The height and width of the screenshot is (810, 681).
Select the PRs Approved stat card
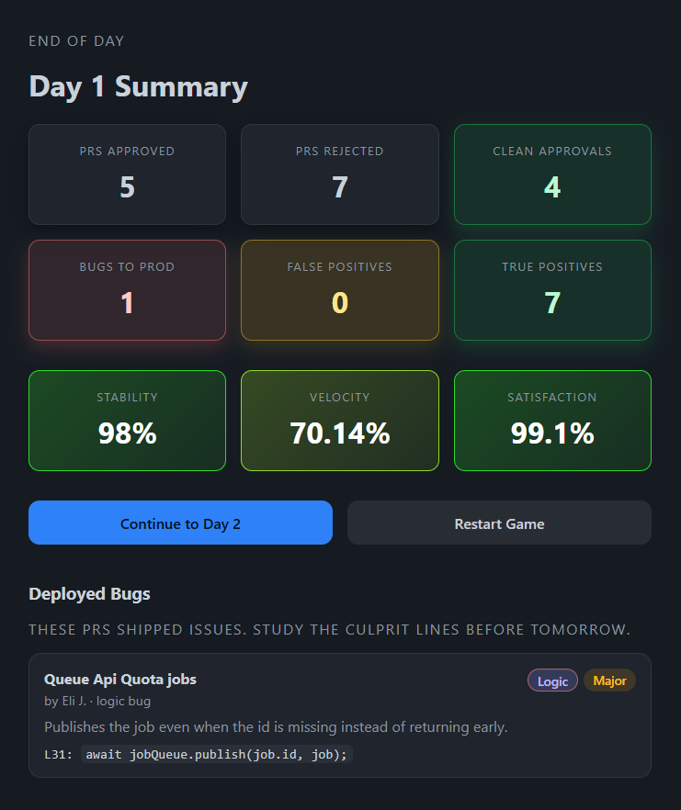(x=127, y=174)
